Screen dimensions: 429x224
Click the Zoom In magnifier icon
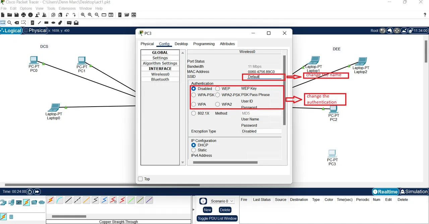83,15
